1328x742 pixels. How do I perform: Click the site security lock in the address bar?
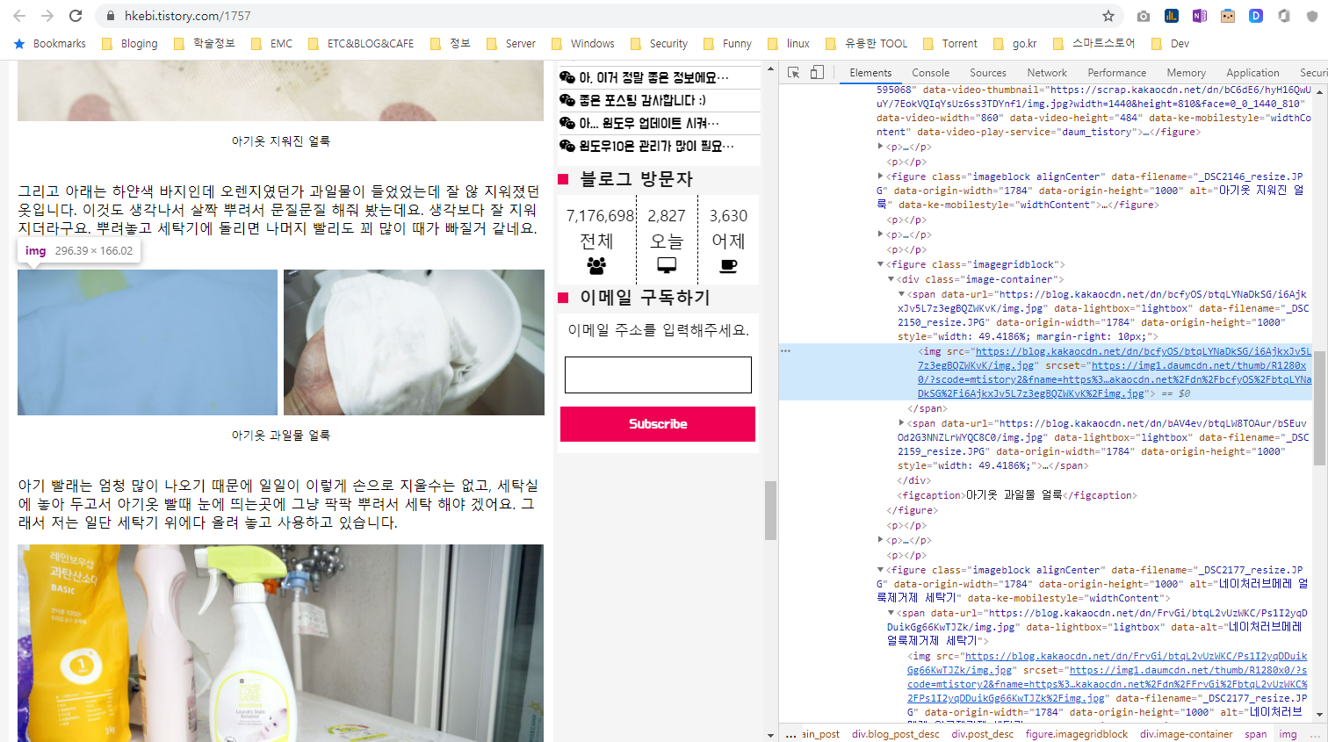[110, 15]
